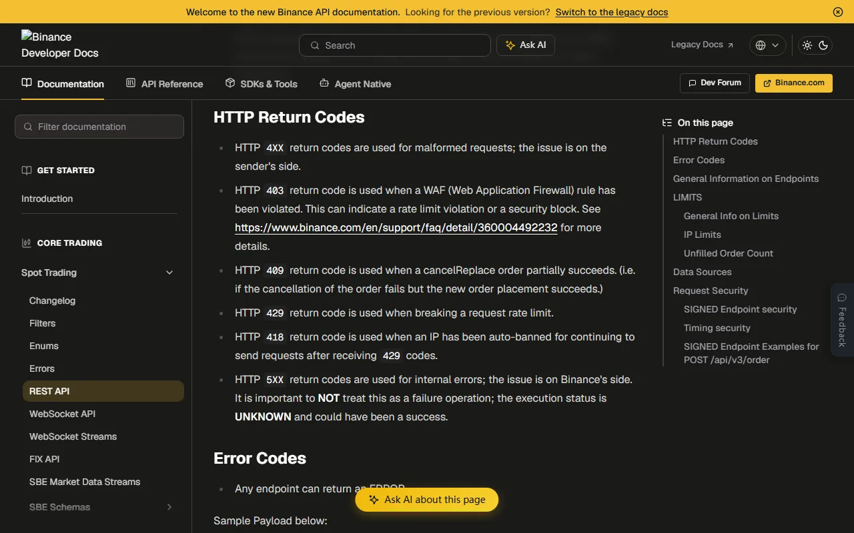Open the language globe selector

pyautogui.click(x=767, y=45)
